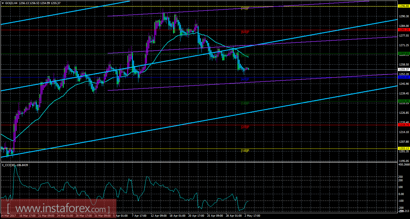Image resolution: width=410 pixels, height=219 pixels.
Task: Click the 1290.30 price axis value
Action: coord(404,16)
